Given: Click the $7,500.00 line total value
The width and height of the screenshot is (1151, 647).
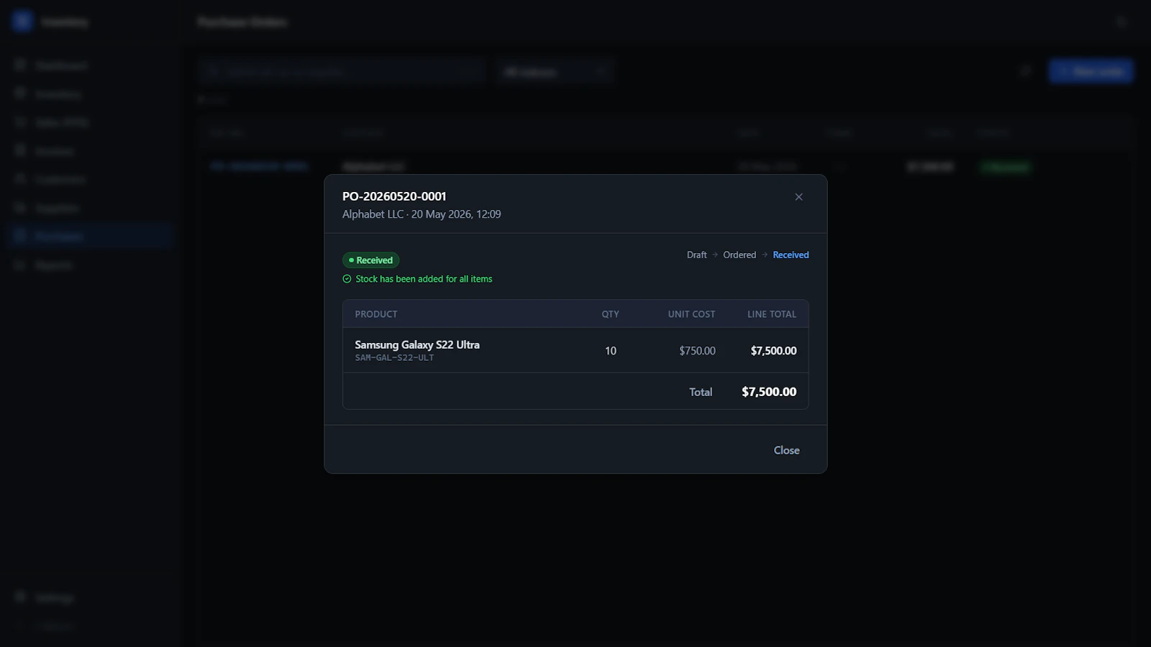Looking at the screenshot, I should click(773, 351).
